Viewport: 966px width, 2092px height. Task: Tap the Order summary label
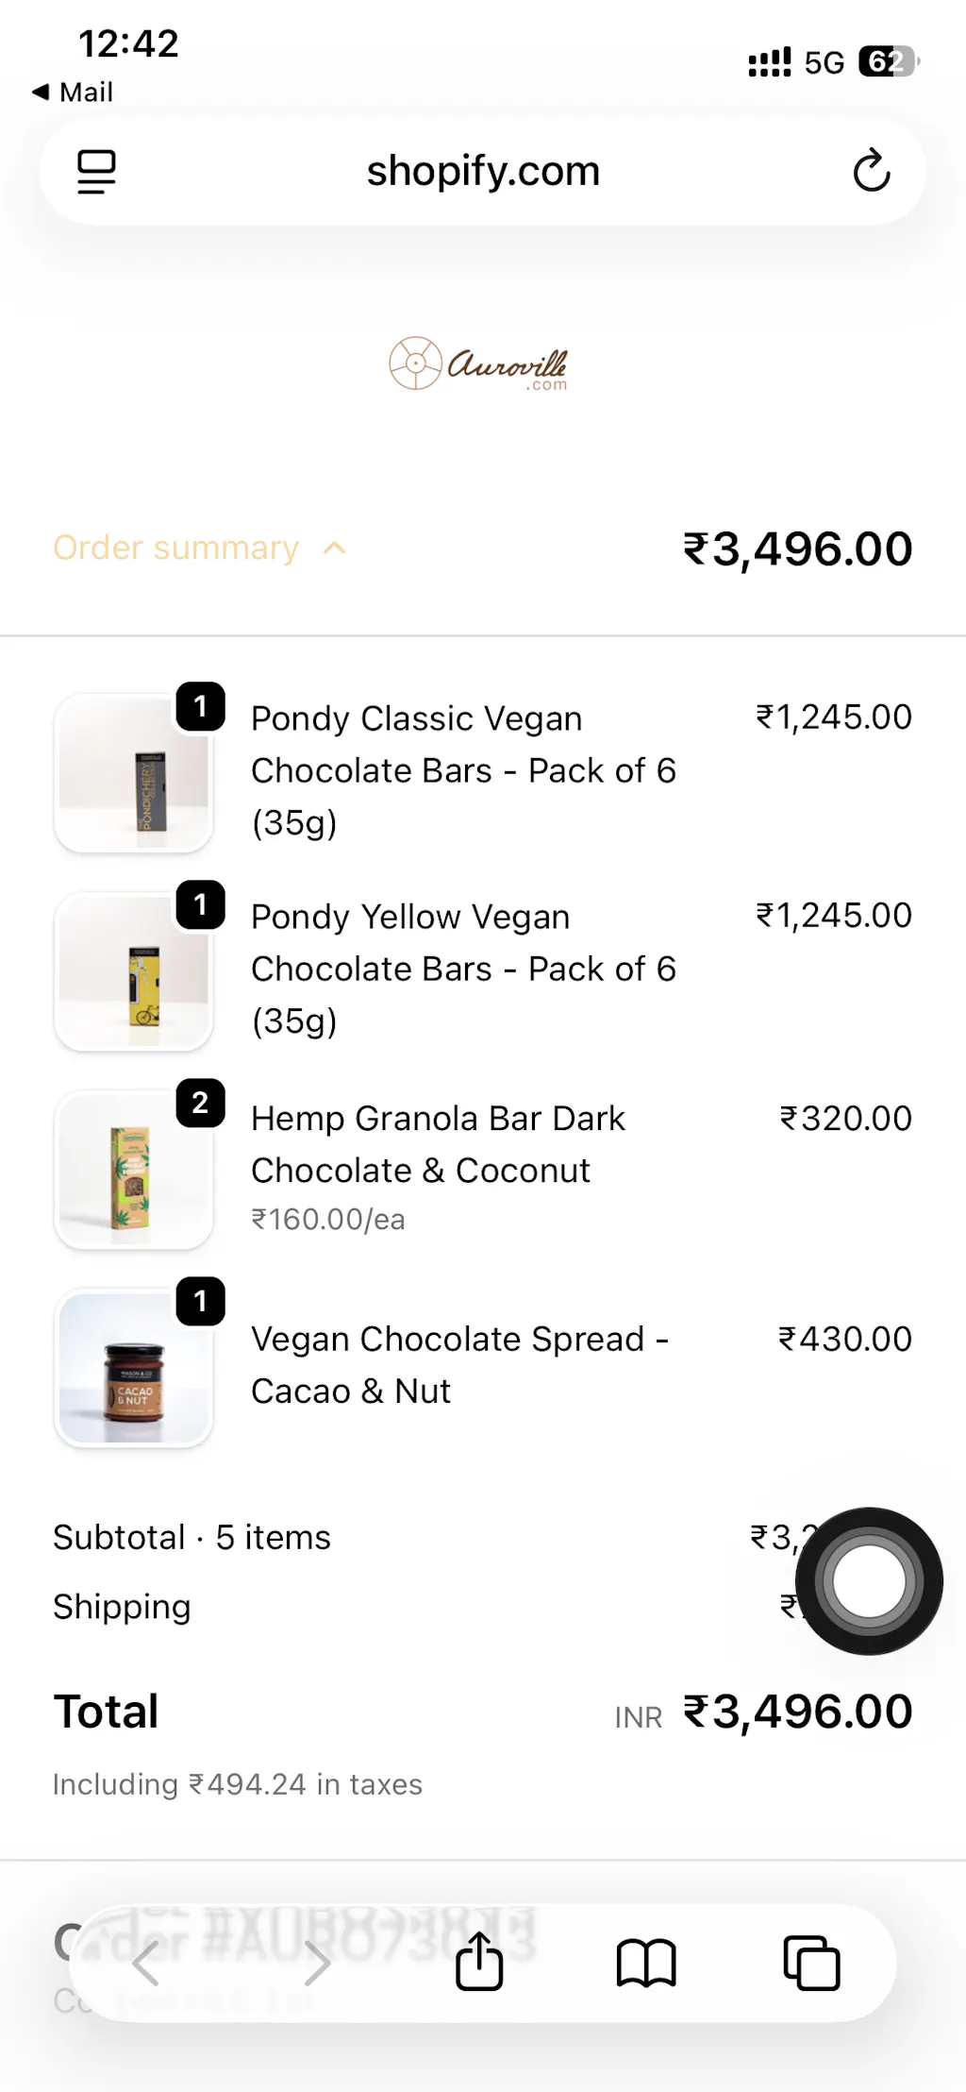(x=176, y=548)
